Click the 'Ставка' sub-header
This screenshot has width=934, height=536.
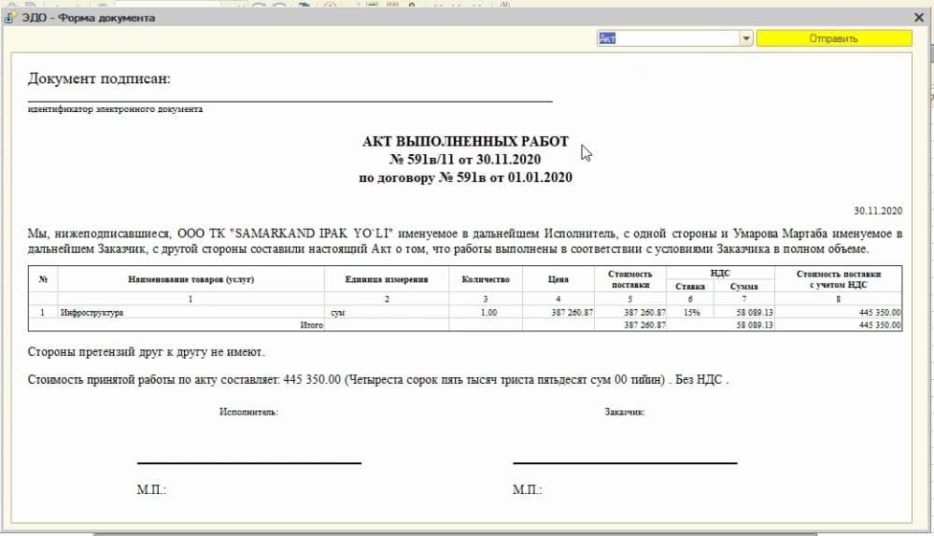coord(690,287)
